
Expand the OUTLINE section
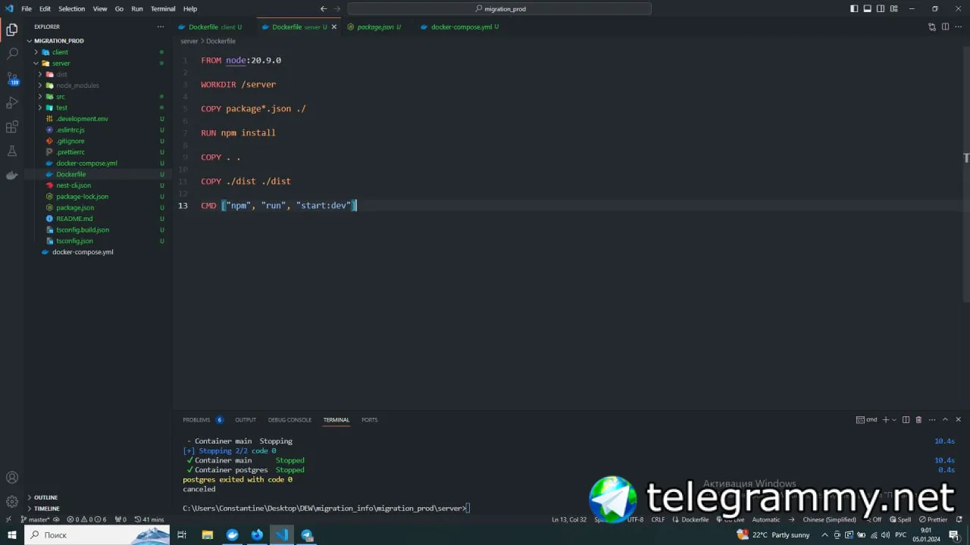click(x=45, y=497)
